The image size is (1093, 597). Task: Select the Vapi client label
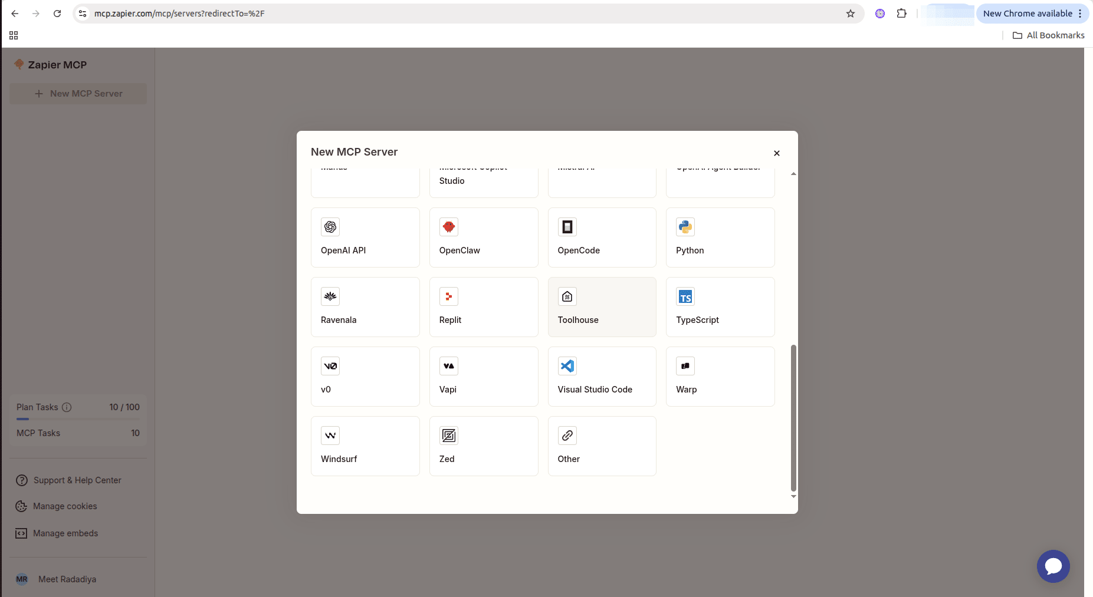click(x=448, y=390)
